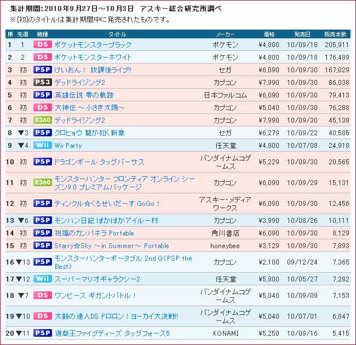Click the 発売日 column header
356x345 pixels.
(x=302, y=34)
